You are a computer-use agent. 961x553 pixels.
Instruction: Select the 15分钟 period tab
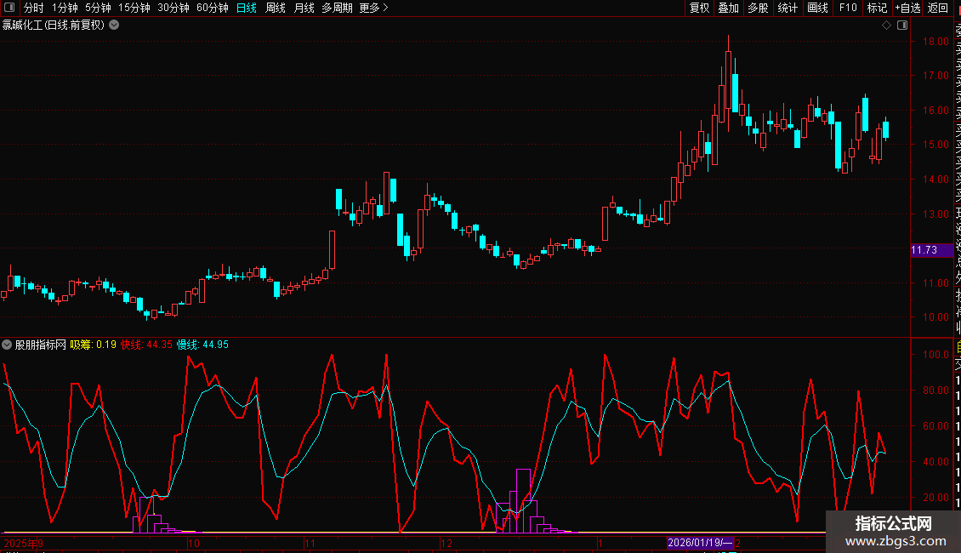click(x=134, y=8)
